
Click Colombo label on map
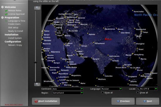point(109,76)
